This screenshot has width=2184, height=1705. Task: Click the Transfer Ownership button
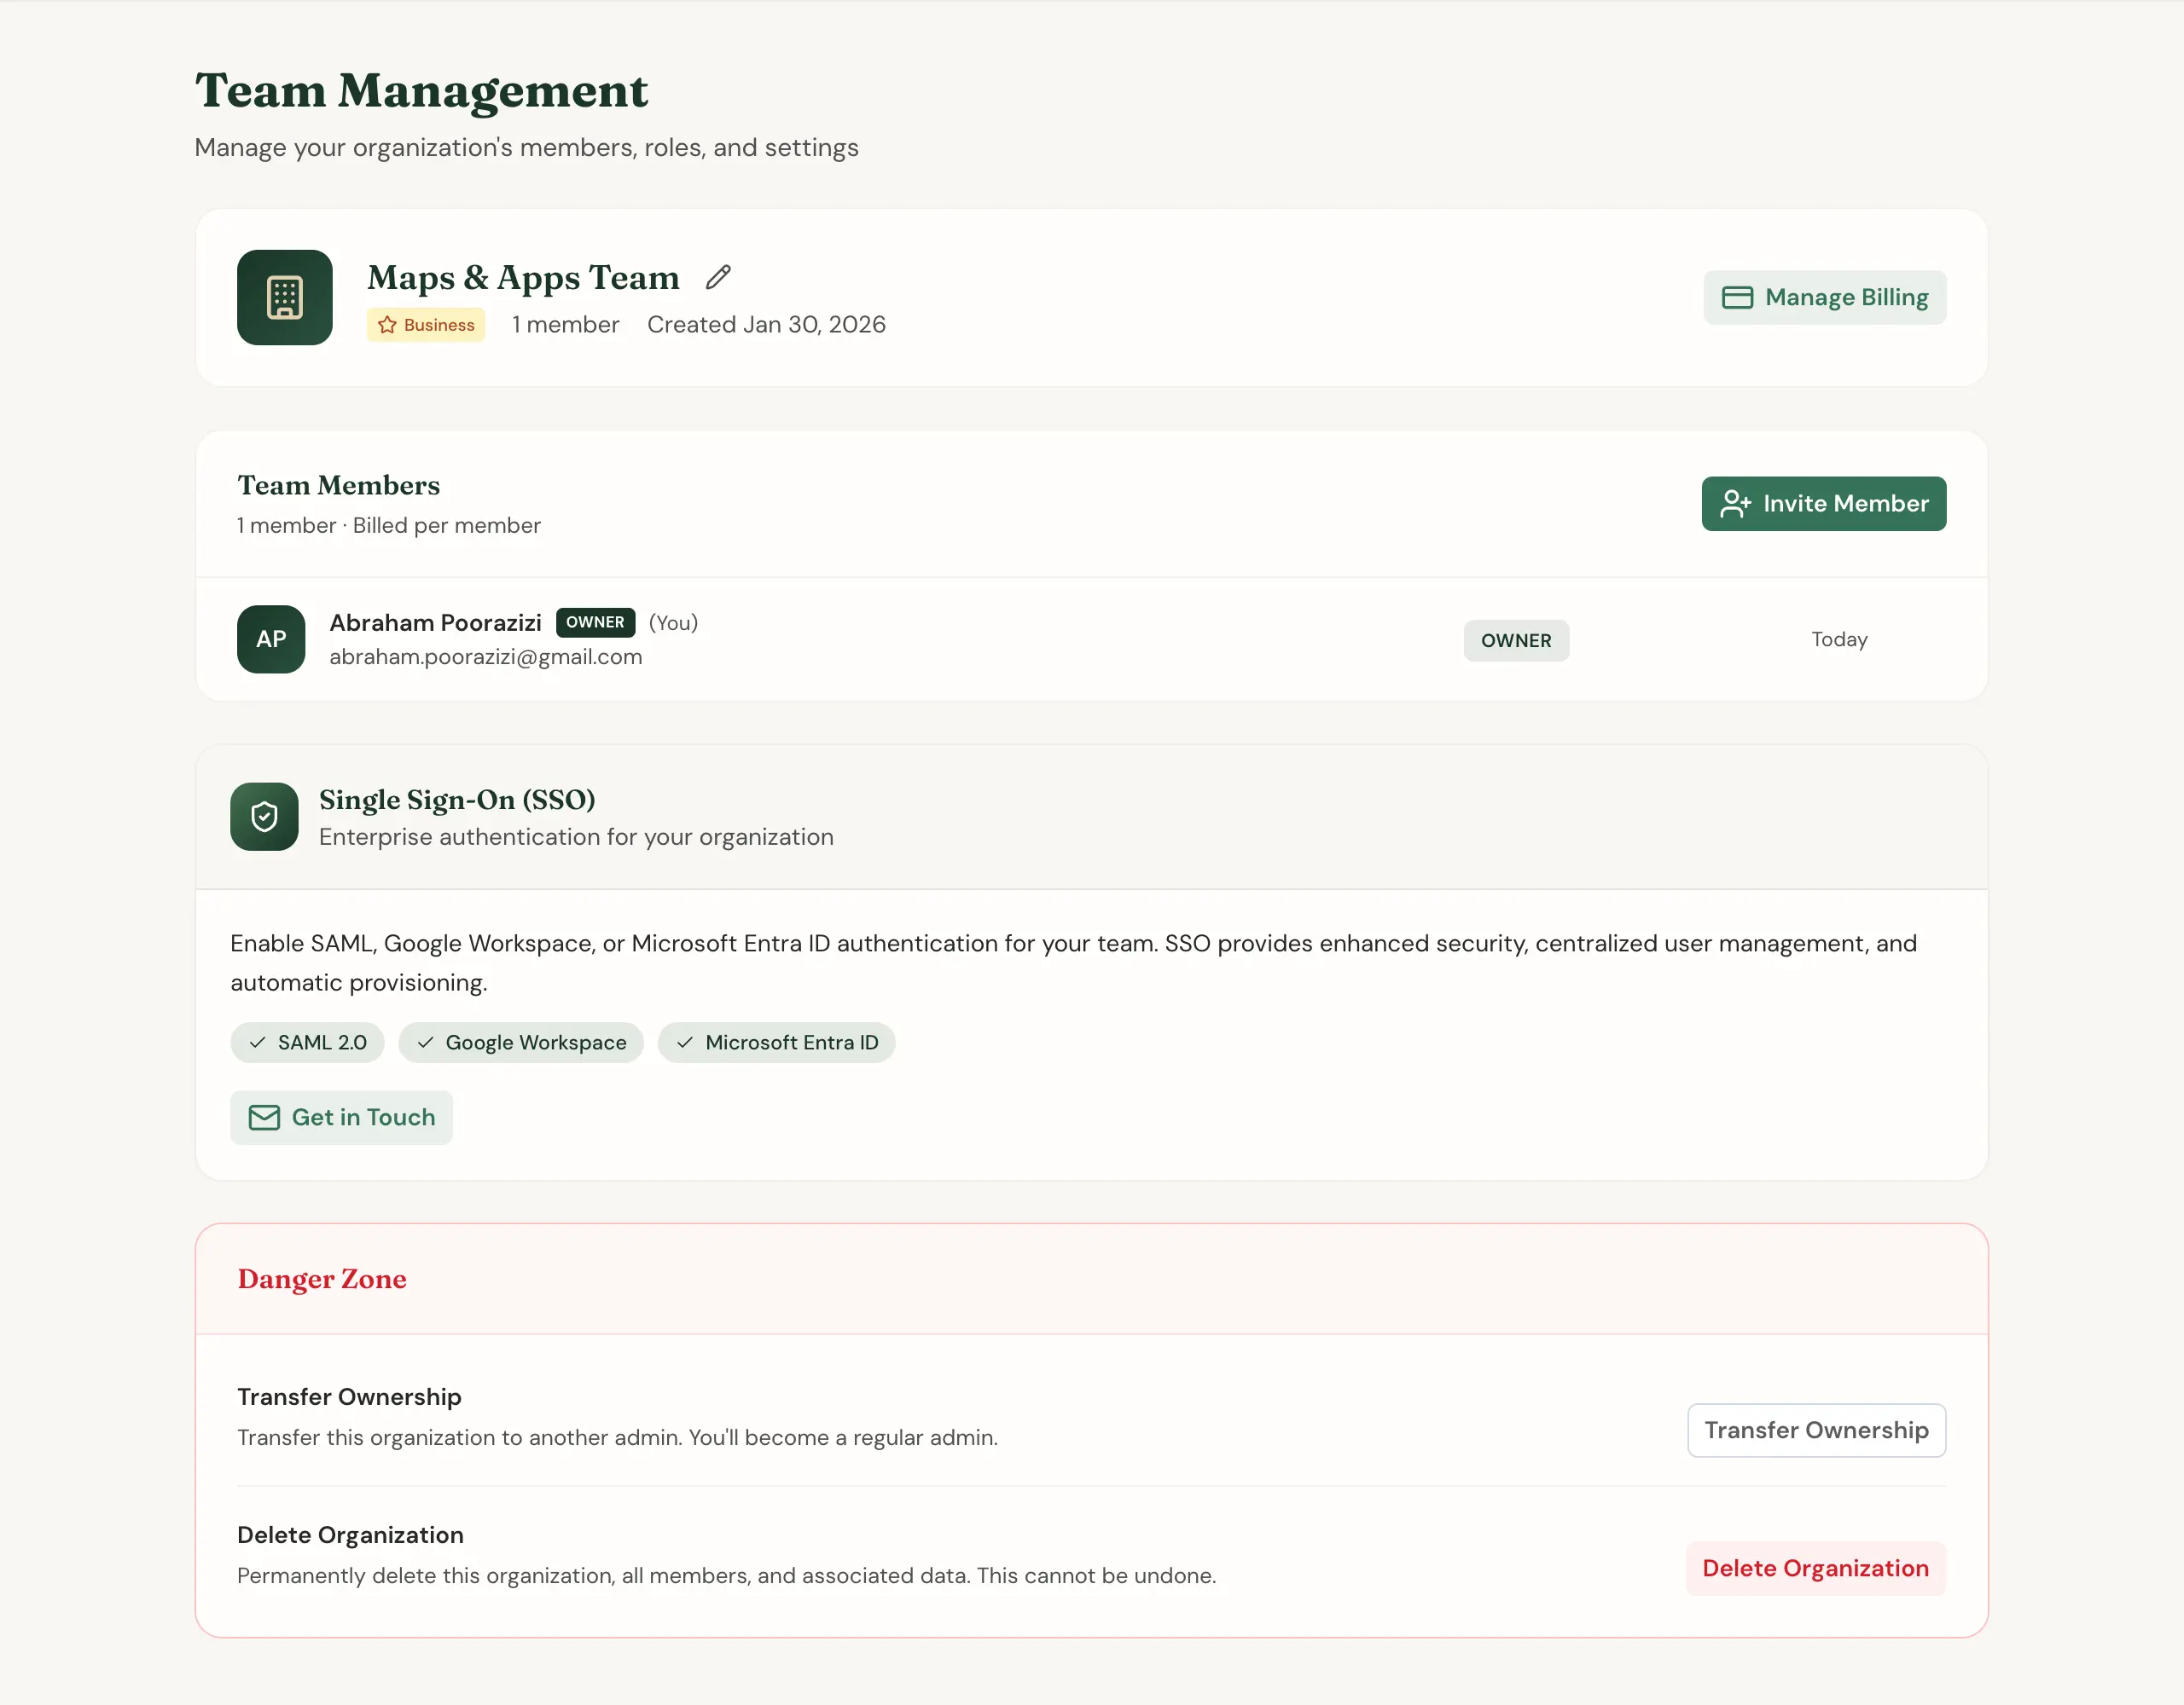tap(1816, 1430)
